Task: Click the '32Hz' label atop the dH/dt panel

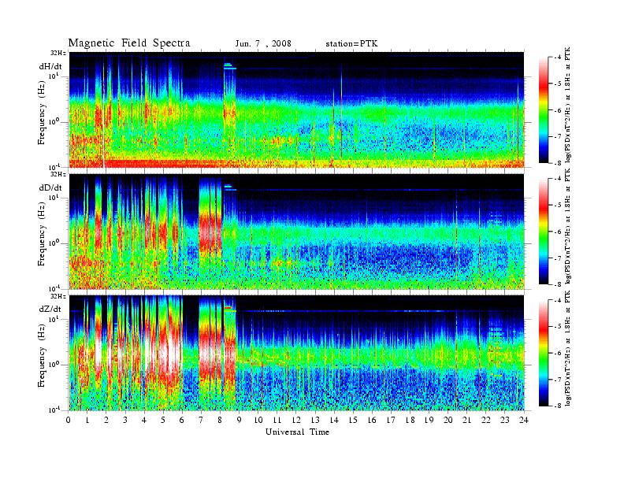Action: click(x=58, y=53)
